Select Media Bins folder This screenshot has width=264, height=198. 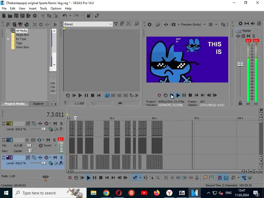click(x=22, y=35)
